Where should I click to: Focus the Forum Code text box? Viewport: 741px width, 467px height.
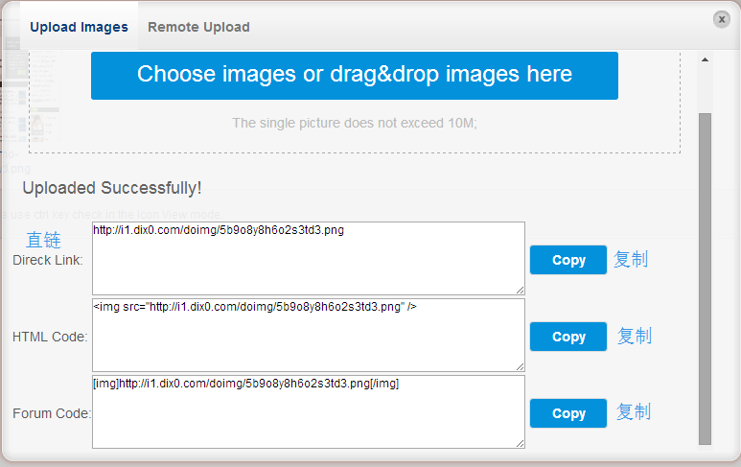309,411
